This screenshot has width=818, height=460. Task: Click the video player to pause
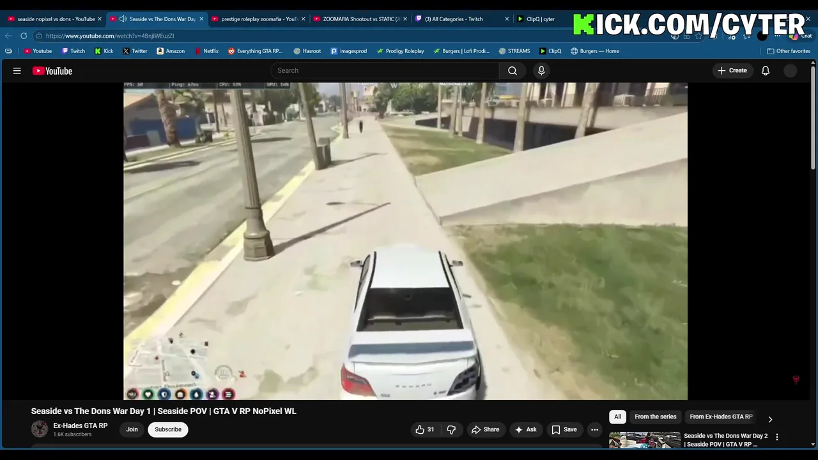click(x=405, y=241)
